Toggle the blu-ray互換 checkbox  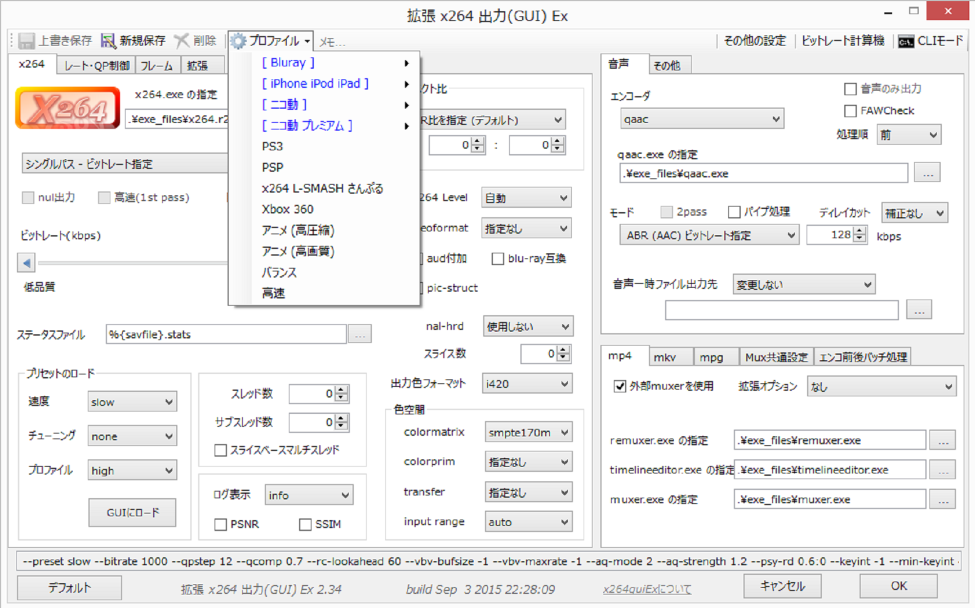(x=497, y=258)
